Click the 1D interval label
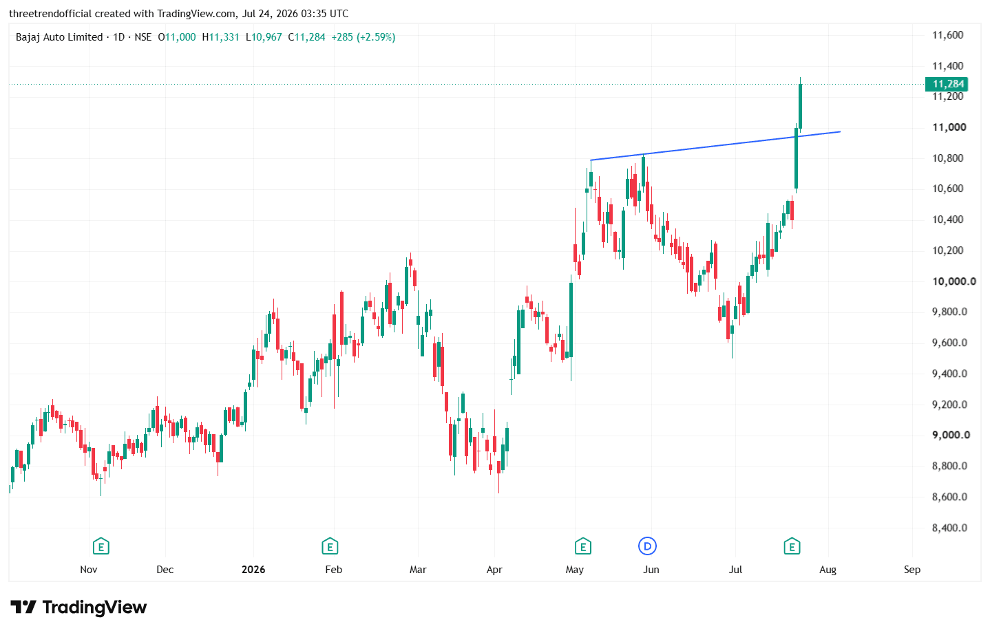The width and height of the screenshot is (990, 633). 118,37
